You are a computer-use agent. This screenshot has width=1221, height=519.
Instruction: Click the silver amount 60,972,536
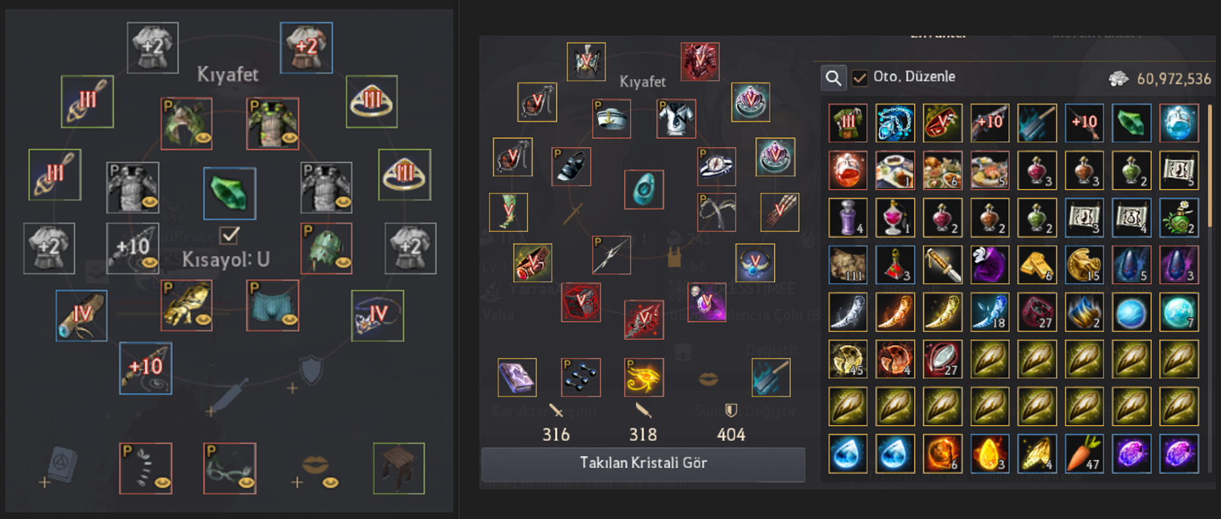click(x=1174, y=79)
